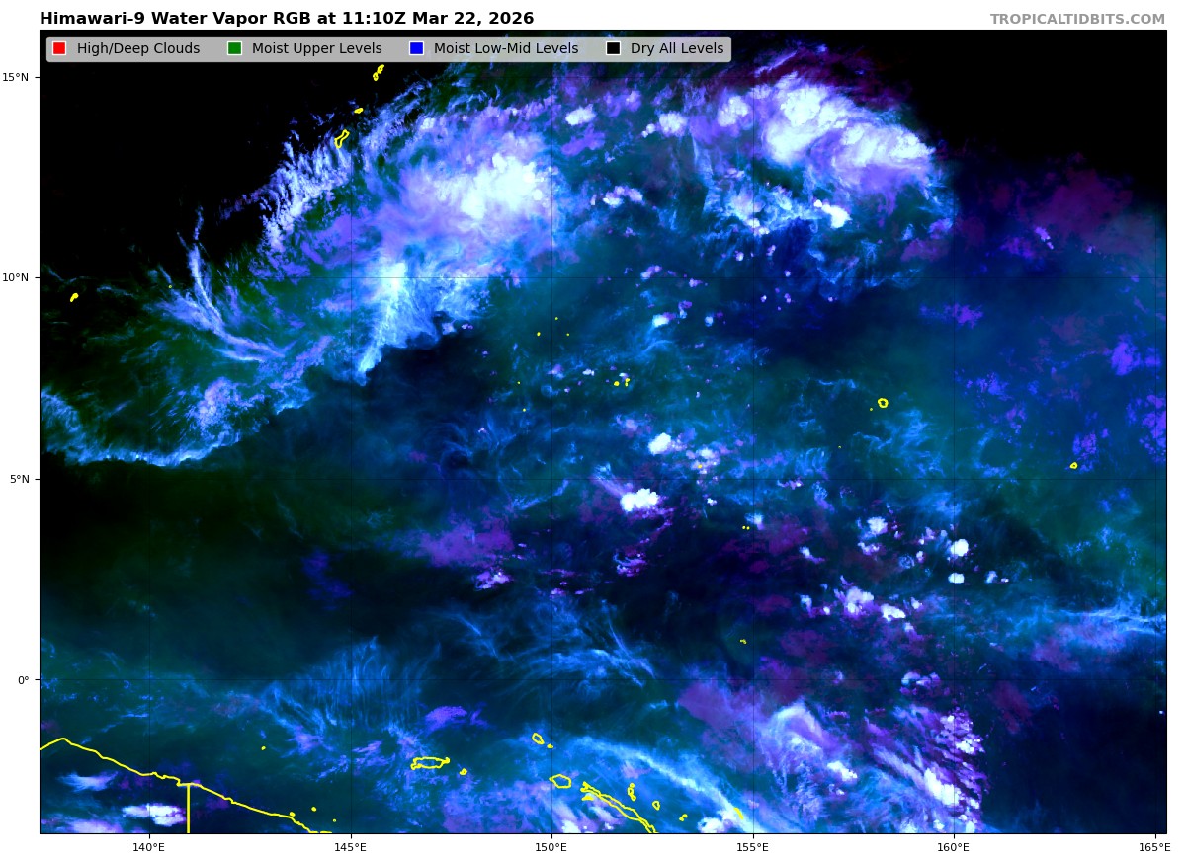Viewport: 1186px width, 856px height.
Task: Click the 10°N latitude axis label
Action: coord(20,277)
